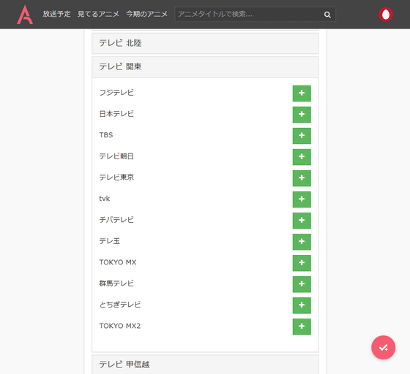Open 見てるアニメ in navigation bar
The height and width of the screenshot is (374, 410).
tap(98, 14)
